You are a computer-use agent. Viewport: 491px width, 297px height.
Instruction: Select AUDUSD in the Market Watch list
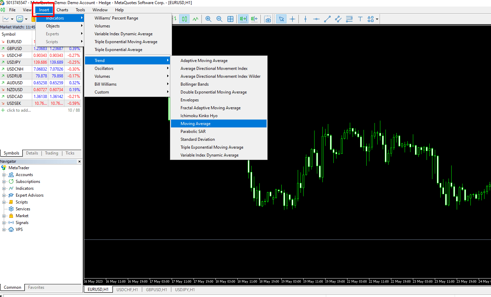[41, 83]
